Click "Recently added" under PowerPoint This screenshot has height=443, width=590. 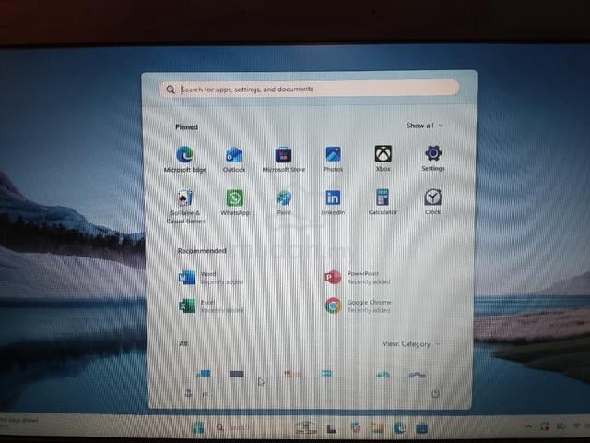369,281
